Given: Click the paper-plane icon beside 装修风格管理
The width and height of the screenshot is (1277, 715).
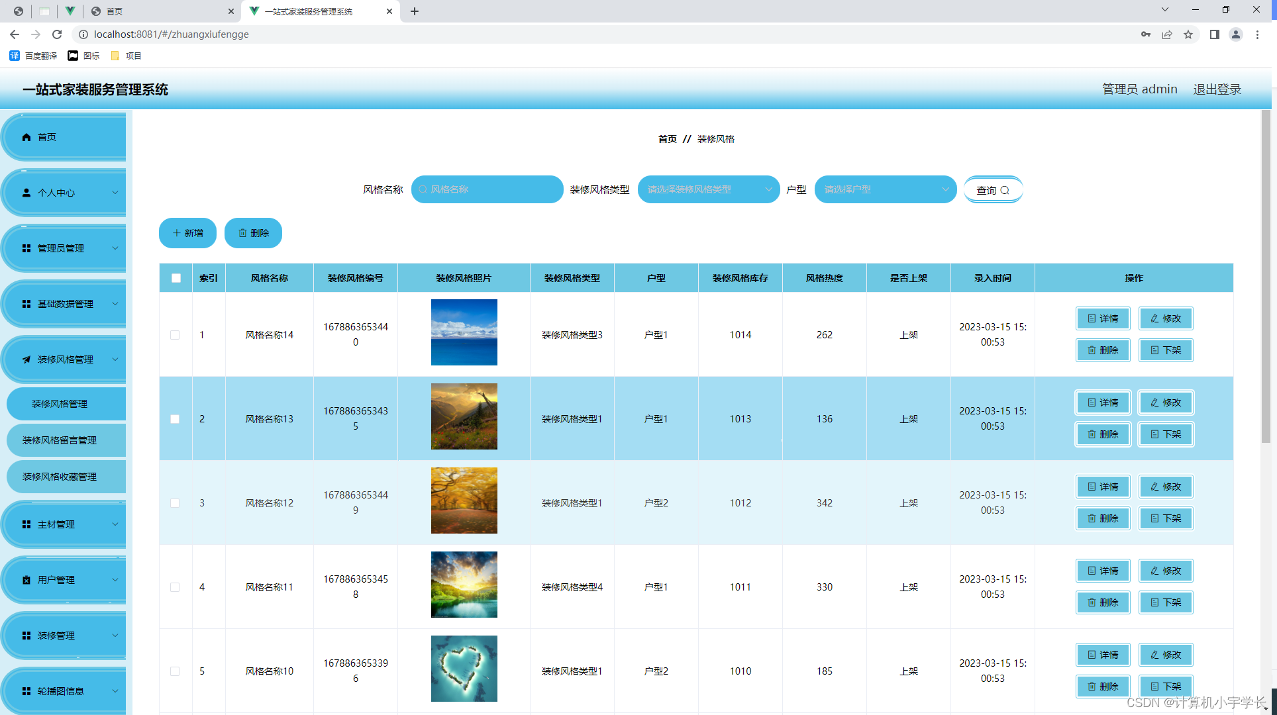Looking at the screenshot, I should (x=26, y=359).
